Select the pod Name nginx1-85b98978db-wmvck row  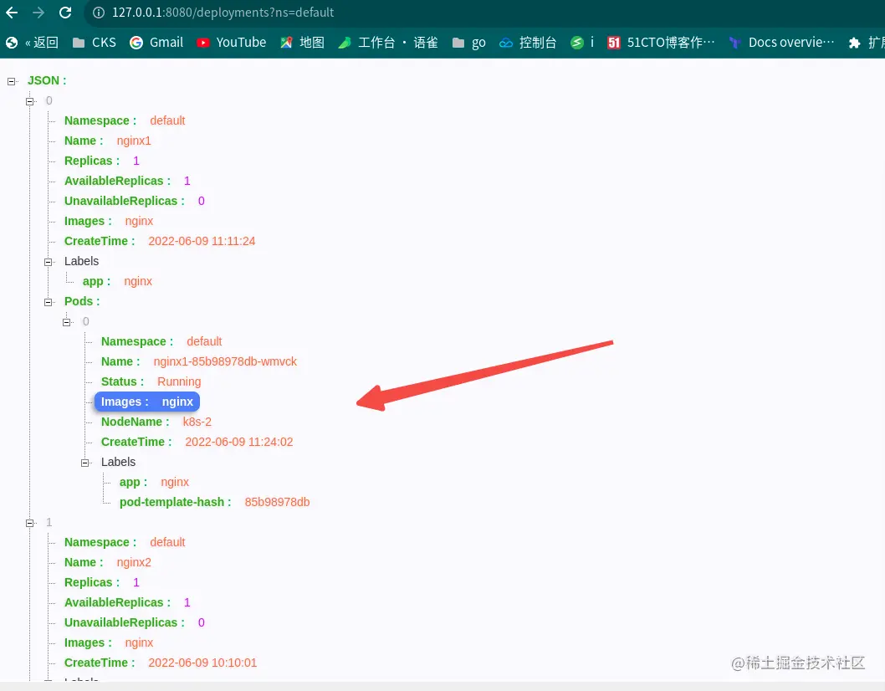tap(199, 361)
